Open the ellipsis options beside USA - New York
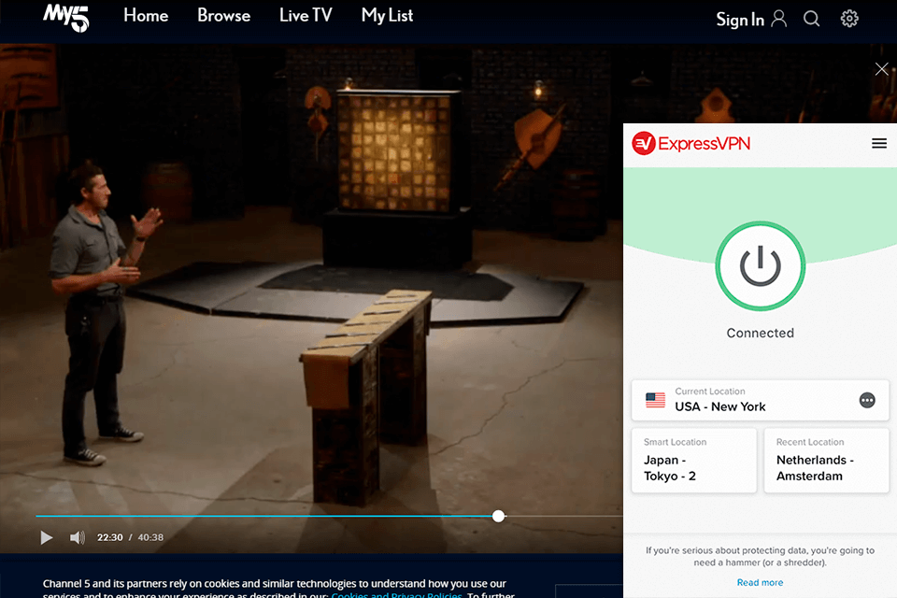 (x=867, y=400)
